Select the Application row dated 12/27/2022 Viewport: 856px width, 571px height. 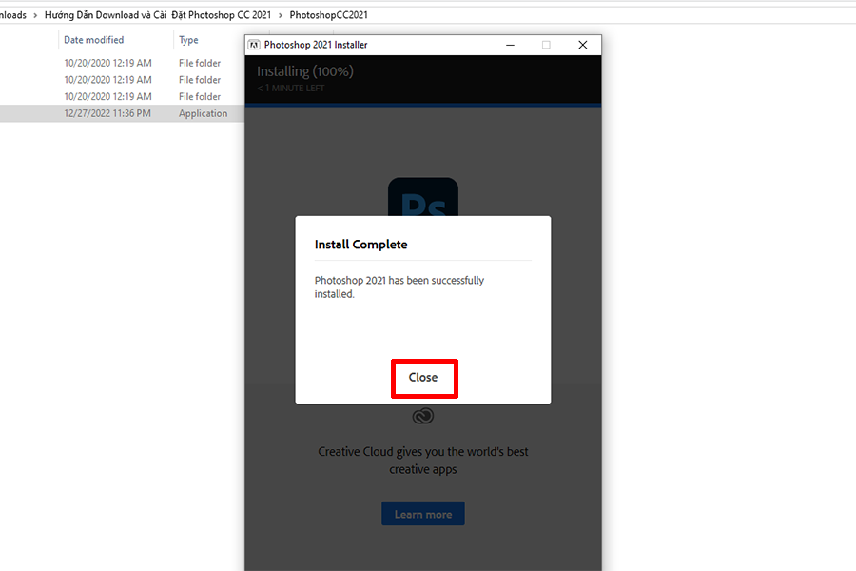click(123, 113)
